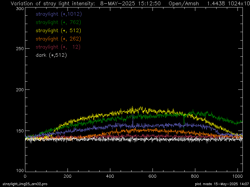Click the x-axis label 1000
Viewport: 250px width, 187px height.
point(237,176)
